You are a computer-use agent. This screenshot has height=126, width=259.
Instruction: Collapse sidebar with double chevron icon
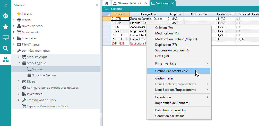click(x=5, y=5)
